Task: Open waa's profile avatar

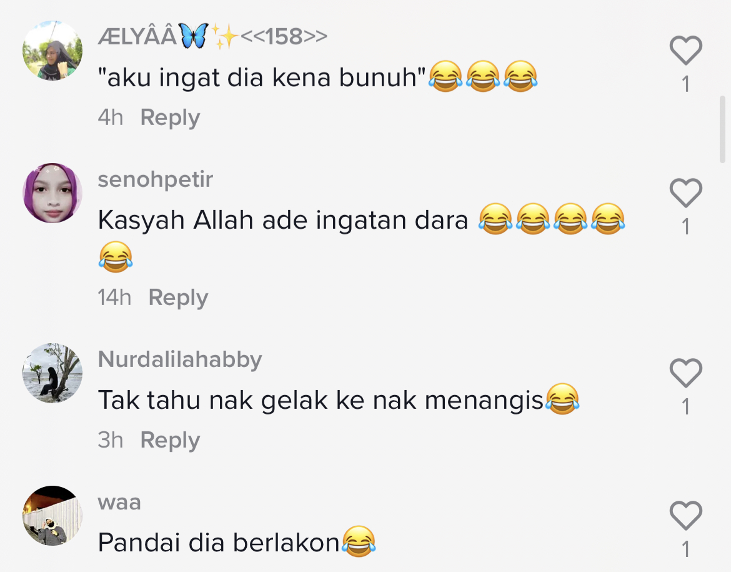Action: (x=52, y=516)
